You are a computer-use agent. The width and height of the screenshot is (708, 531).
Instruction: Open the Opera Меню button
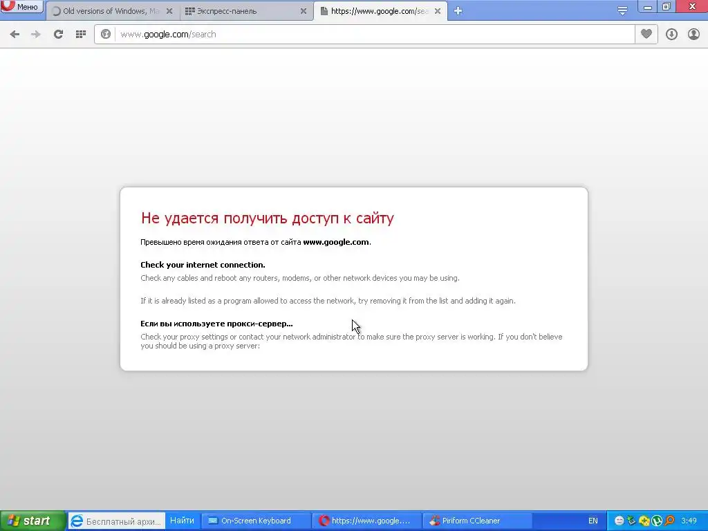tap(21, 6)
